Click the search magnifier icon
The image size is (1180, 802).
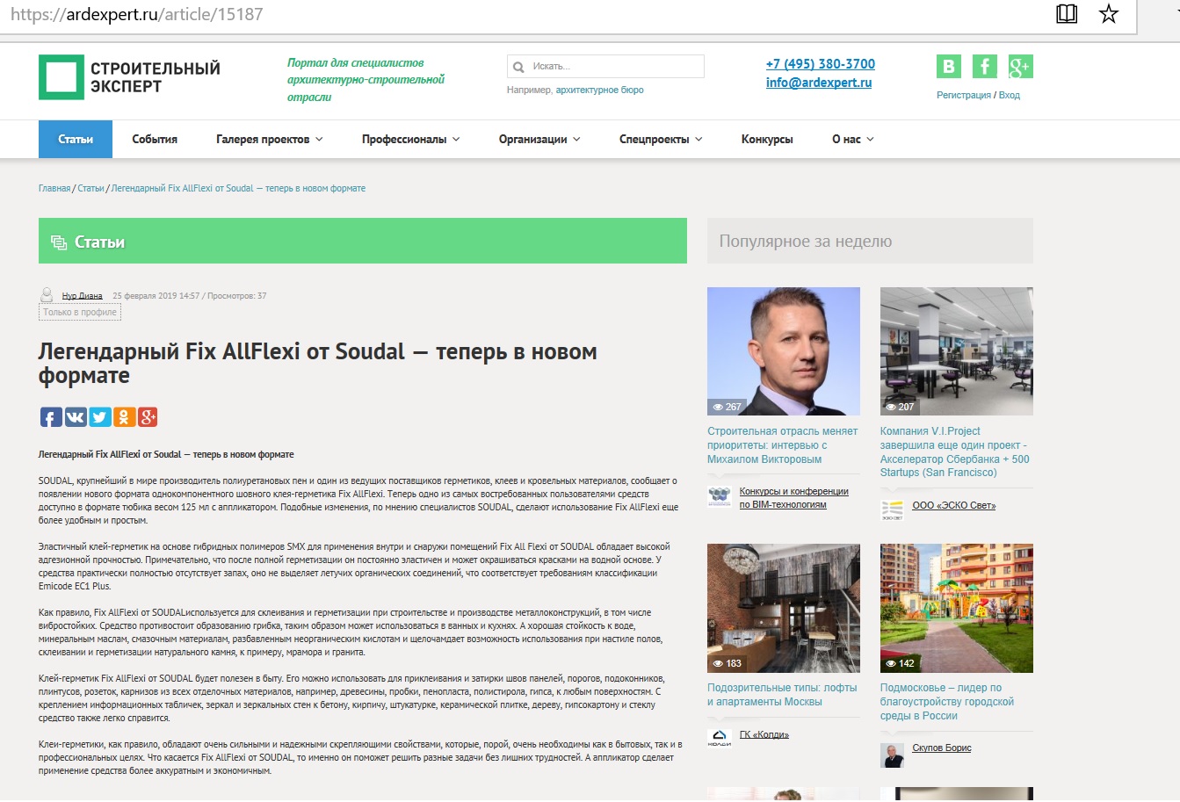[x=518, y=67]
